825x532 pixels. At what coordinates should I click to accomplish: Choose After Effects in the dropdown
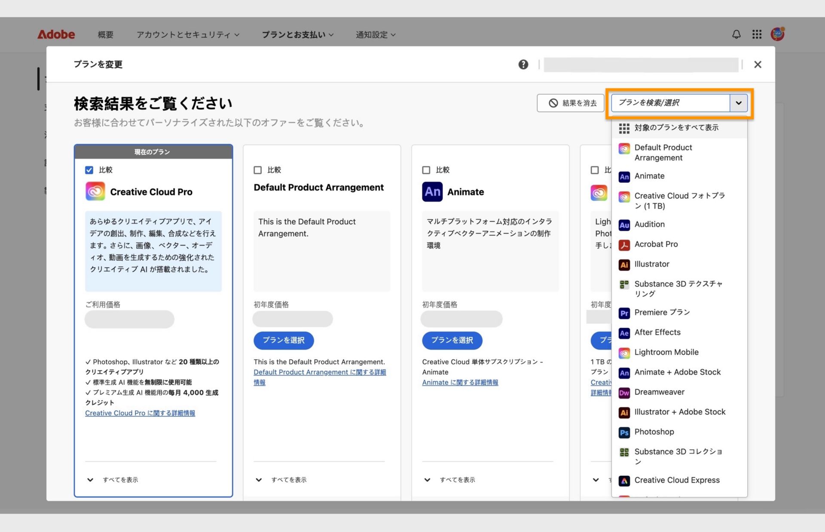pyautogui.click(x=657, y=332)
